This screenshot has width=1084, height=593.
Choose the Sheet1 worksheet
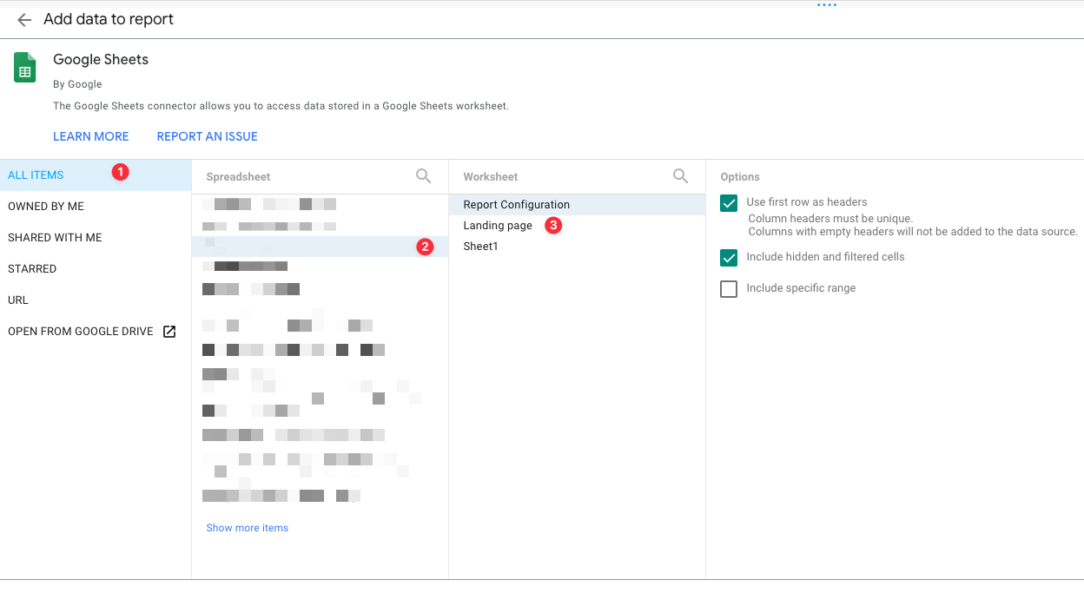click(x=577, y=247)
